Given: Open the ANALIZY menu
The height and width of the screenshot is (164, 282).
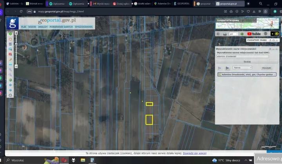Looking at the screenshot, I should click(x=43, y=27).
